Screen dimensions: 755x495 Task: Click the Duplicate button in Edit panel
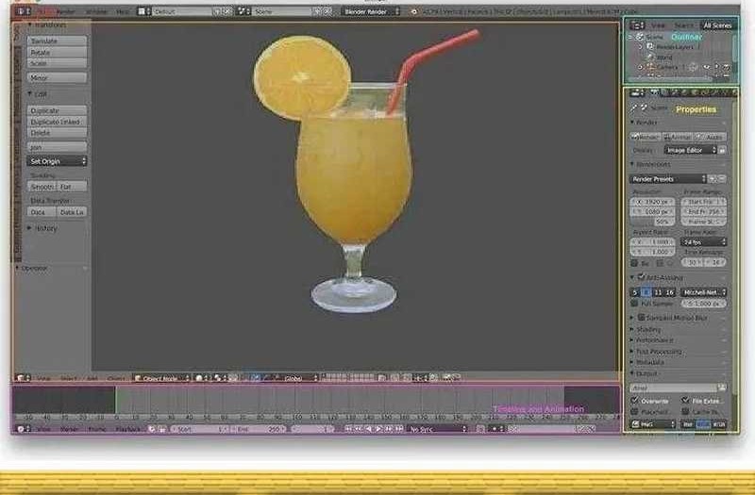[57, 110]
